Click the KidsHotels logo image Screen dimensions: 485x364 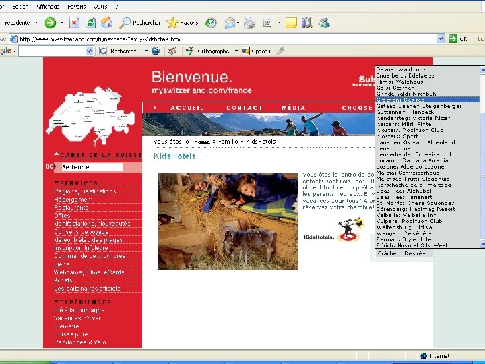(x=334, y=230)
